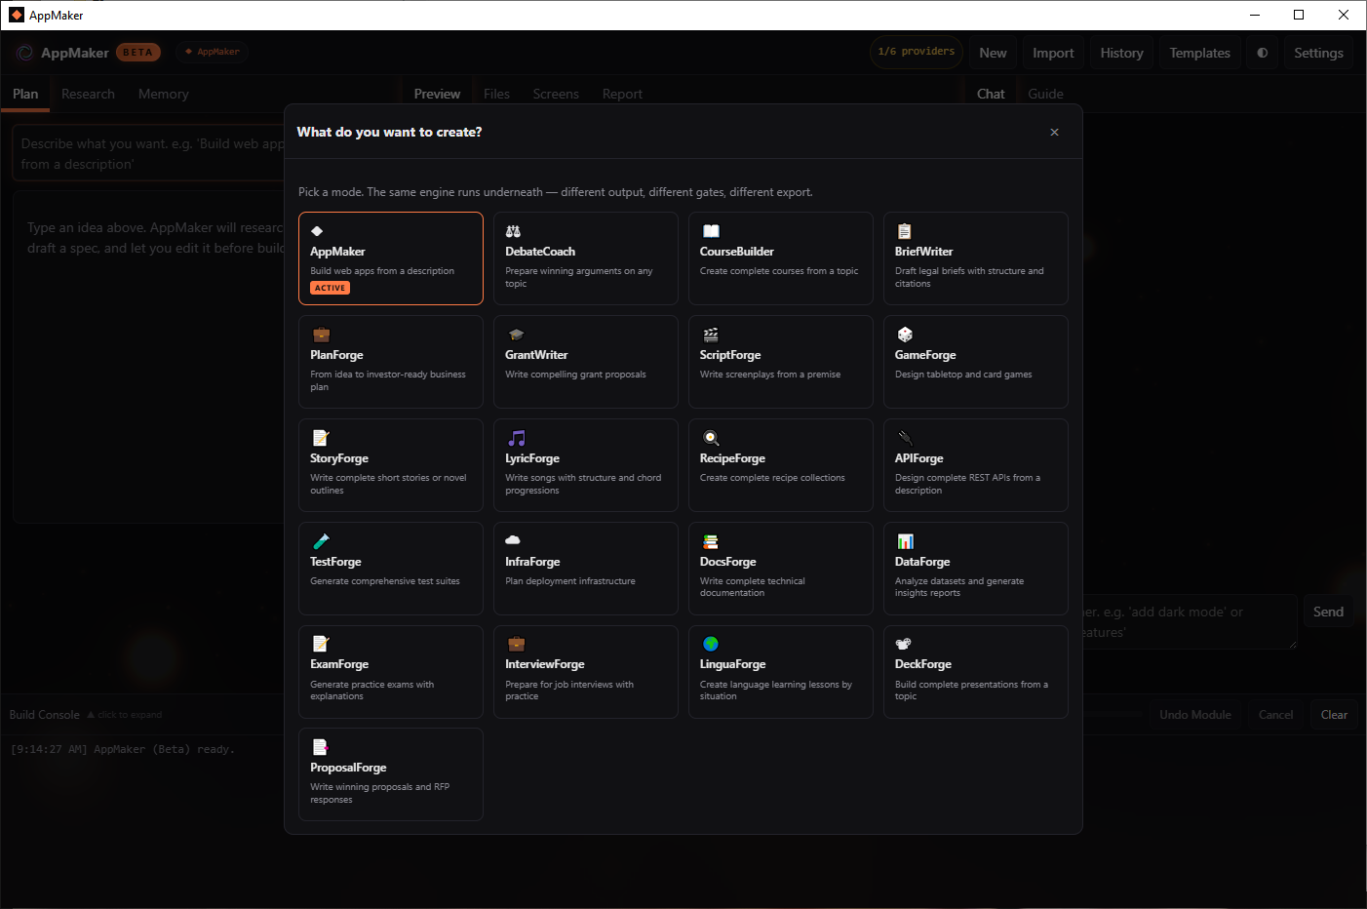Click the 1/6 providers indicator

click(x=916, y=52)
